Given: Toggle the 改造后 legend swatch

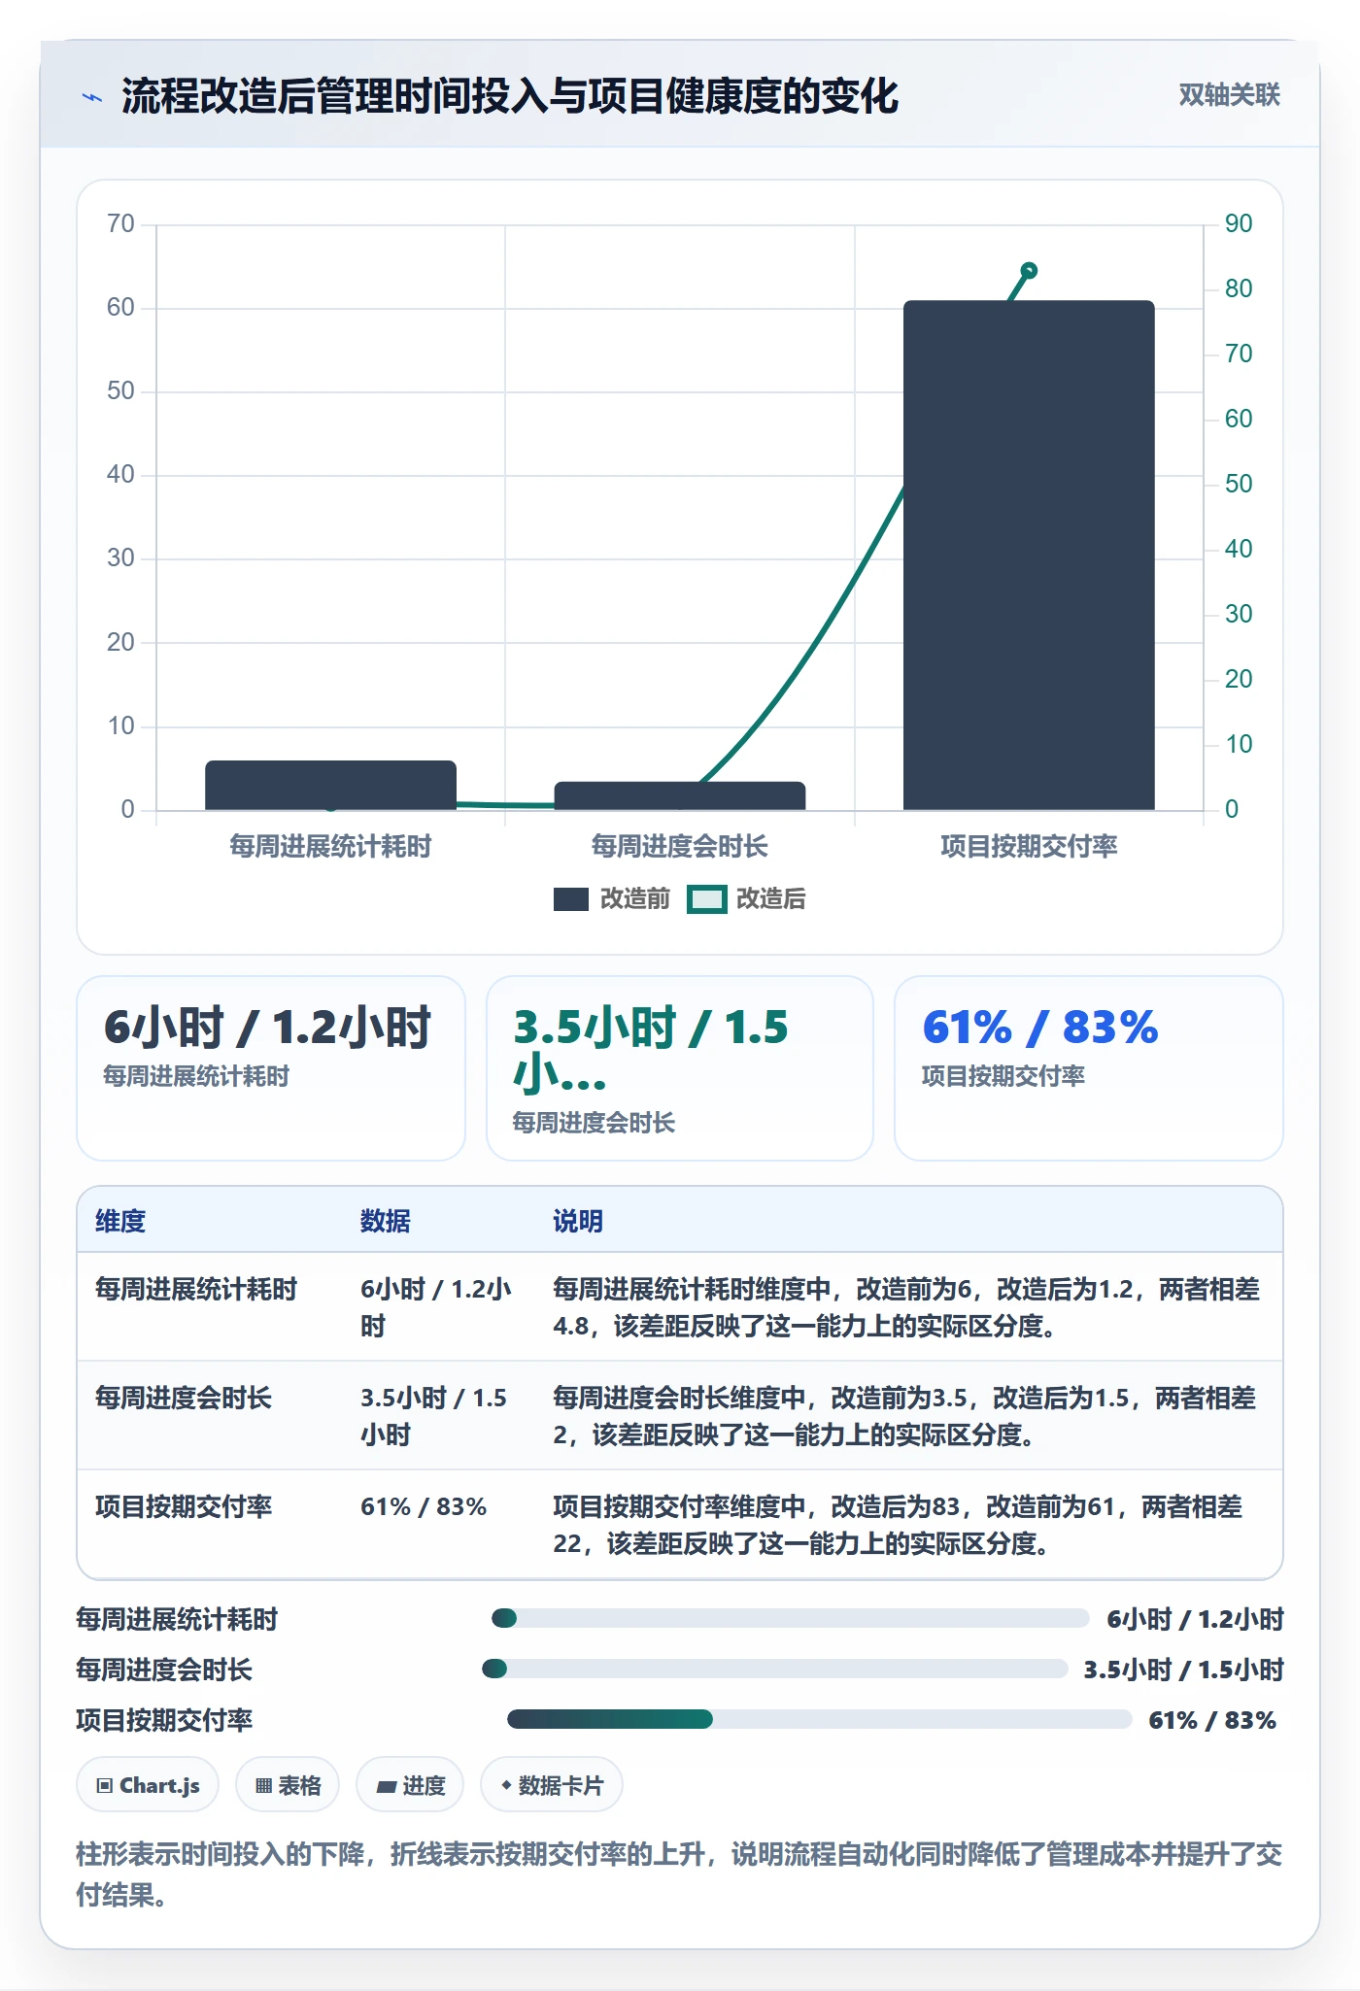Looking at the screenshot, I should 707,899.
